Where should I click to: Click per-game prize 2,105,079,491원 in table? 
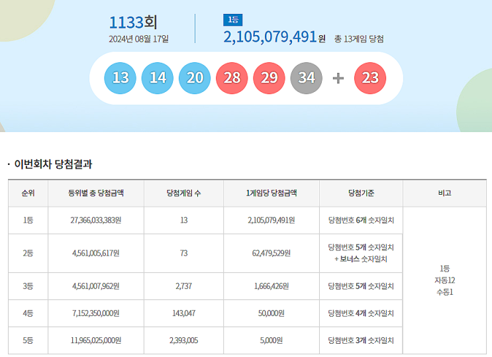point(271,220)
